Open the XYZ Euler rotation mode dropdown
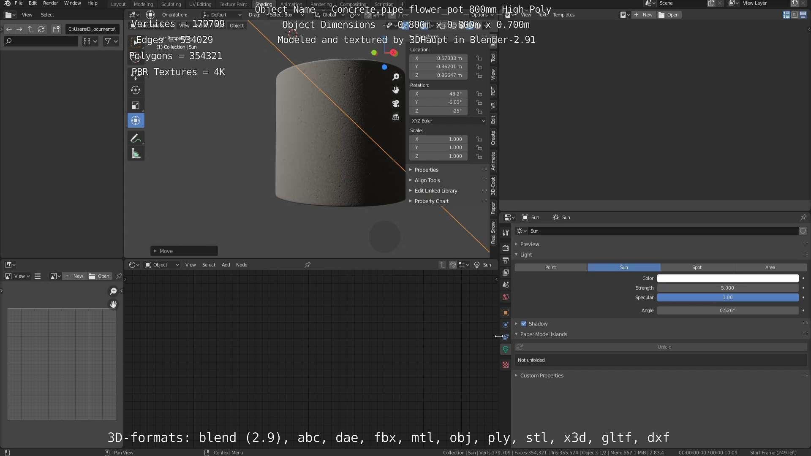 coord(448,121)
